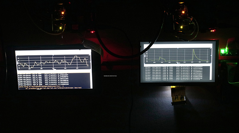Click the bottom-center handle of the right graph

click(178, 64)
